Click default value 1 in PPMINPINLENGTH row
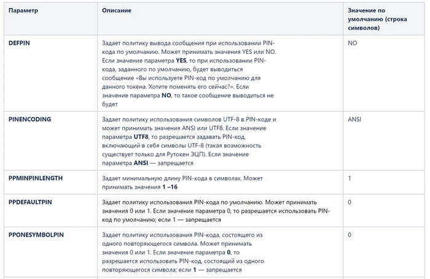 pyautogui.click(x=350, y=178)
